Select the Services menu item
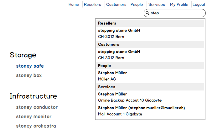The width and height of the screenshot is (207, 132). coord(157,4)
